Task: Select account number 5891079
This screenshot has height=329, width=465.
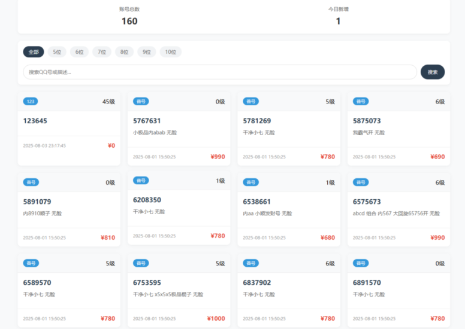Action: tap(37, 202)
